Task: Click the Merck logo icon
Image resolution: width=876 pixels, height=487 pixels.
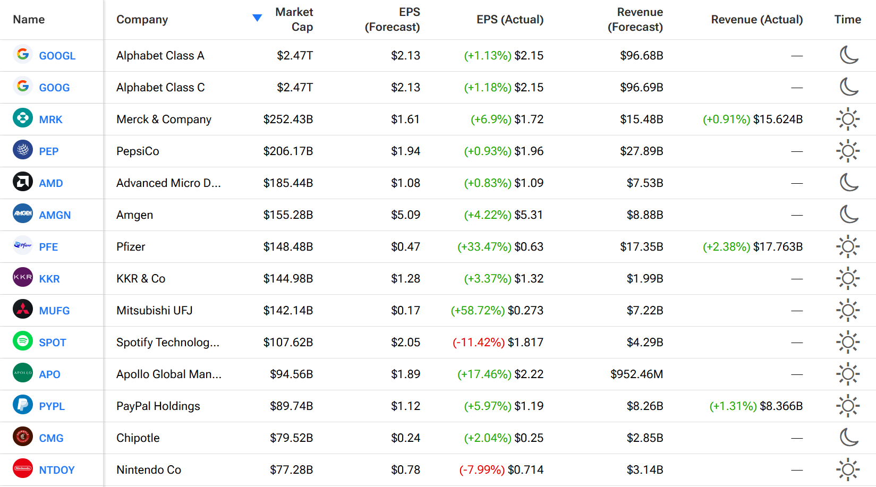Action: pos(23,118)
